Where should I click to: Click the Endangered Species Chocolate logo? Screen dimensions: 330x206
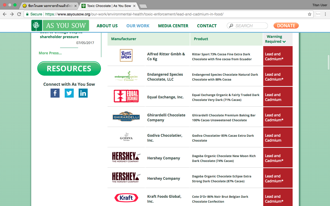tap(126, 76)
